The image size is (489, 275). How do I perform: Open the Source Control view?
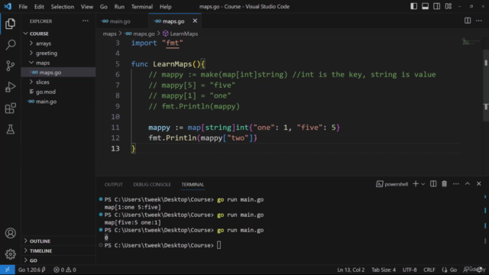[x=10, y=66]
